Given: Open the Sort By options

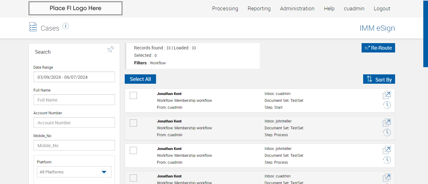Looking at the screenshot, I should coord(379,79).
